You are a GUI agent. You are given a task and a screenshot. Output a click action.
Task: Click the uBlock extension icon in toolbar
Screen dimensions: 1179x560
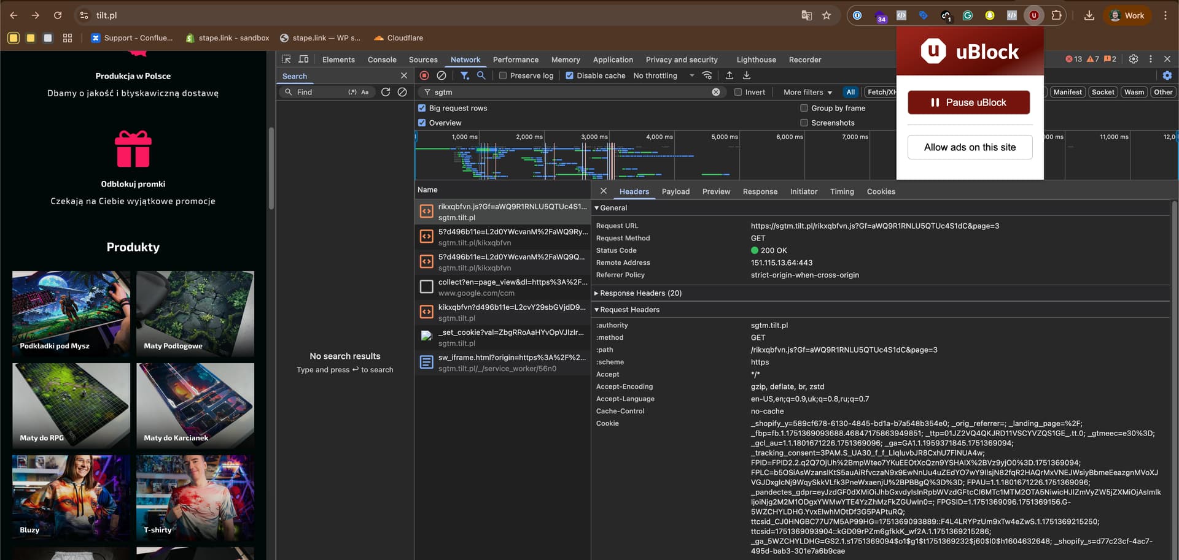1034,15
